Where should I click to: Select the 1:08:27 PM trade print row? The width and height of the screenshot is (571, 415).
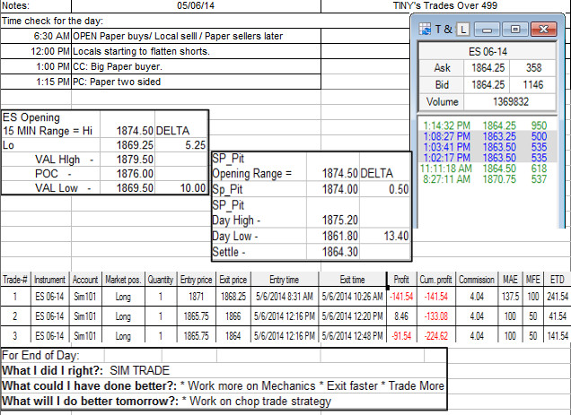pos(487,136)
